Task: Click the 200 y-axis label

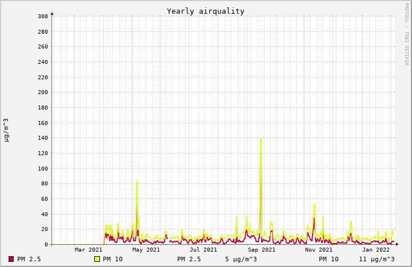Action: [43, 92]
